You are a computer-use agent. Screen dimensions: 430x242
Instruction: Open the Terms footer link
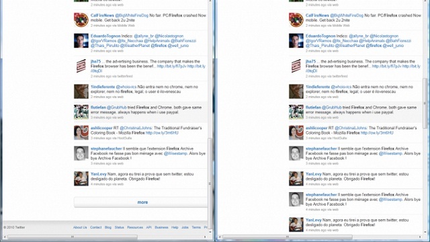pyautogui.click(x=196, y=227)
